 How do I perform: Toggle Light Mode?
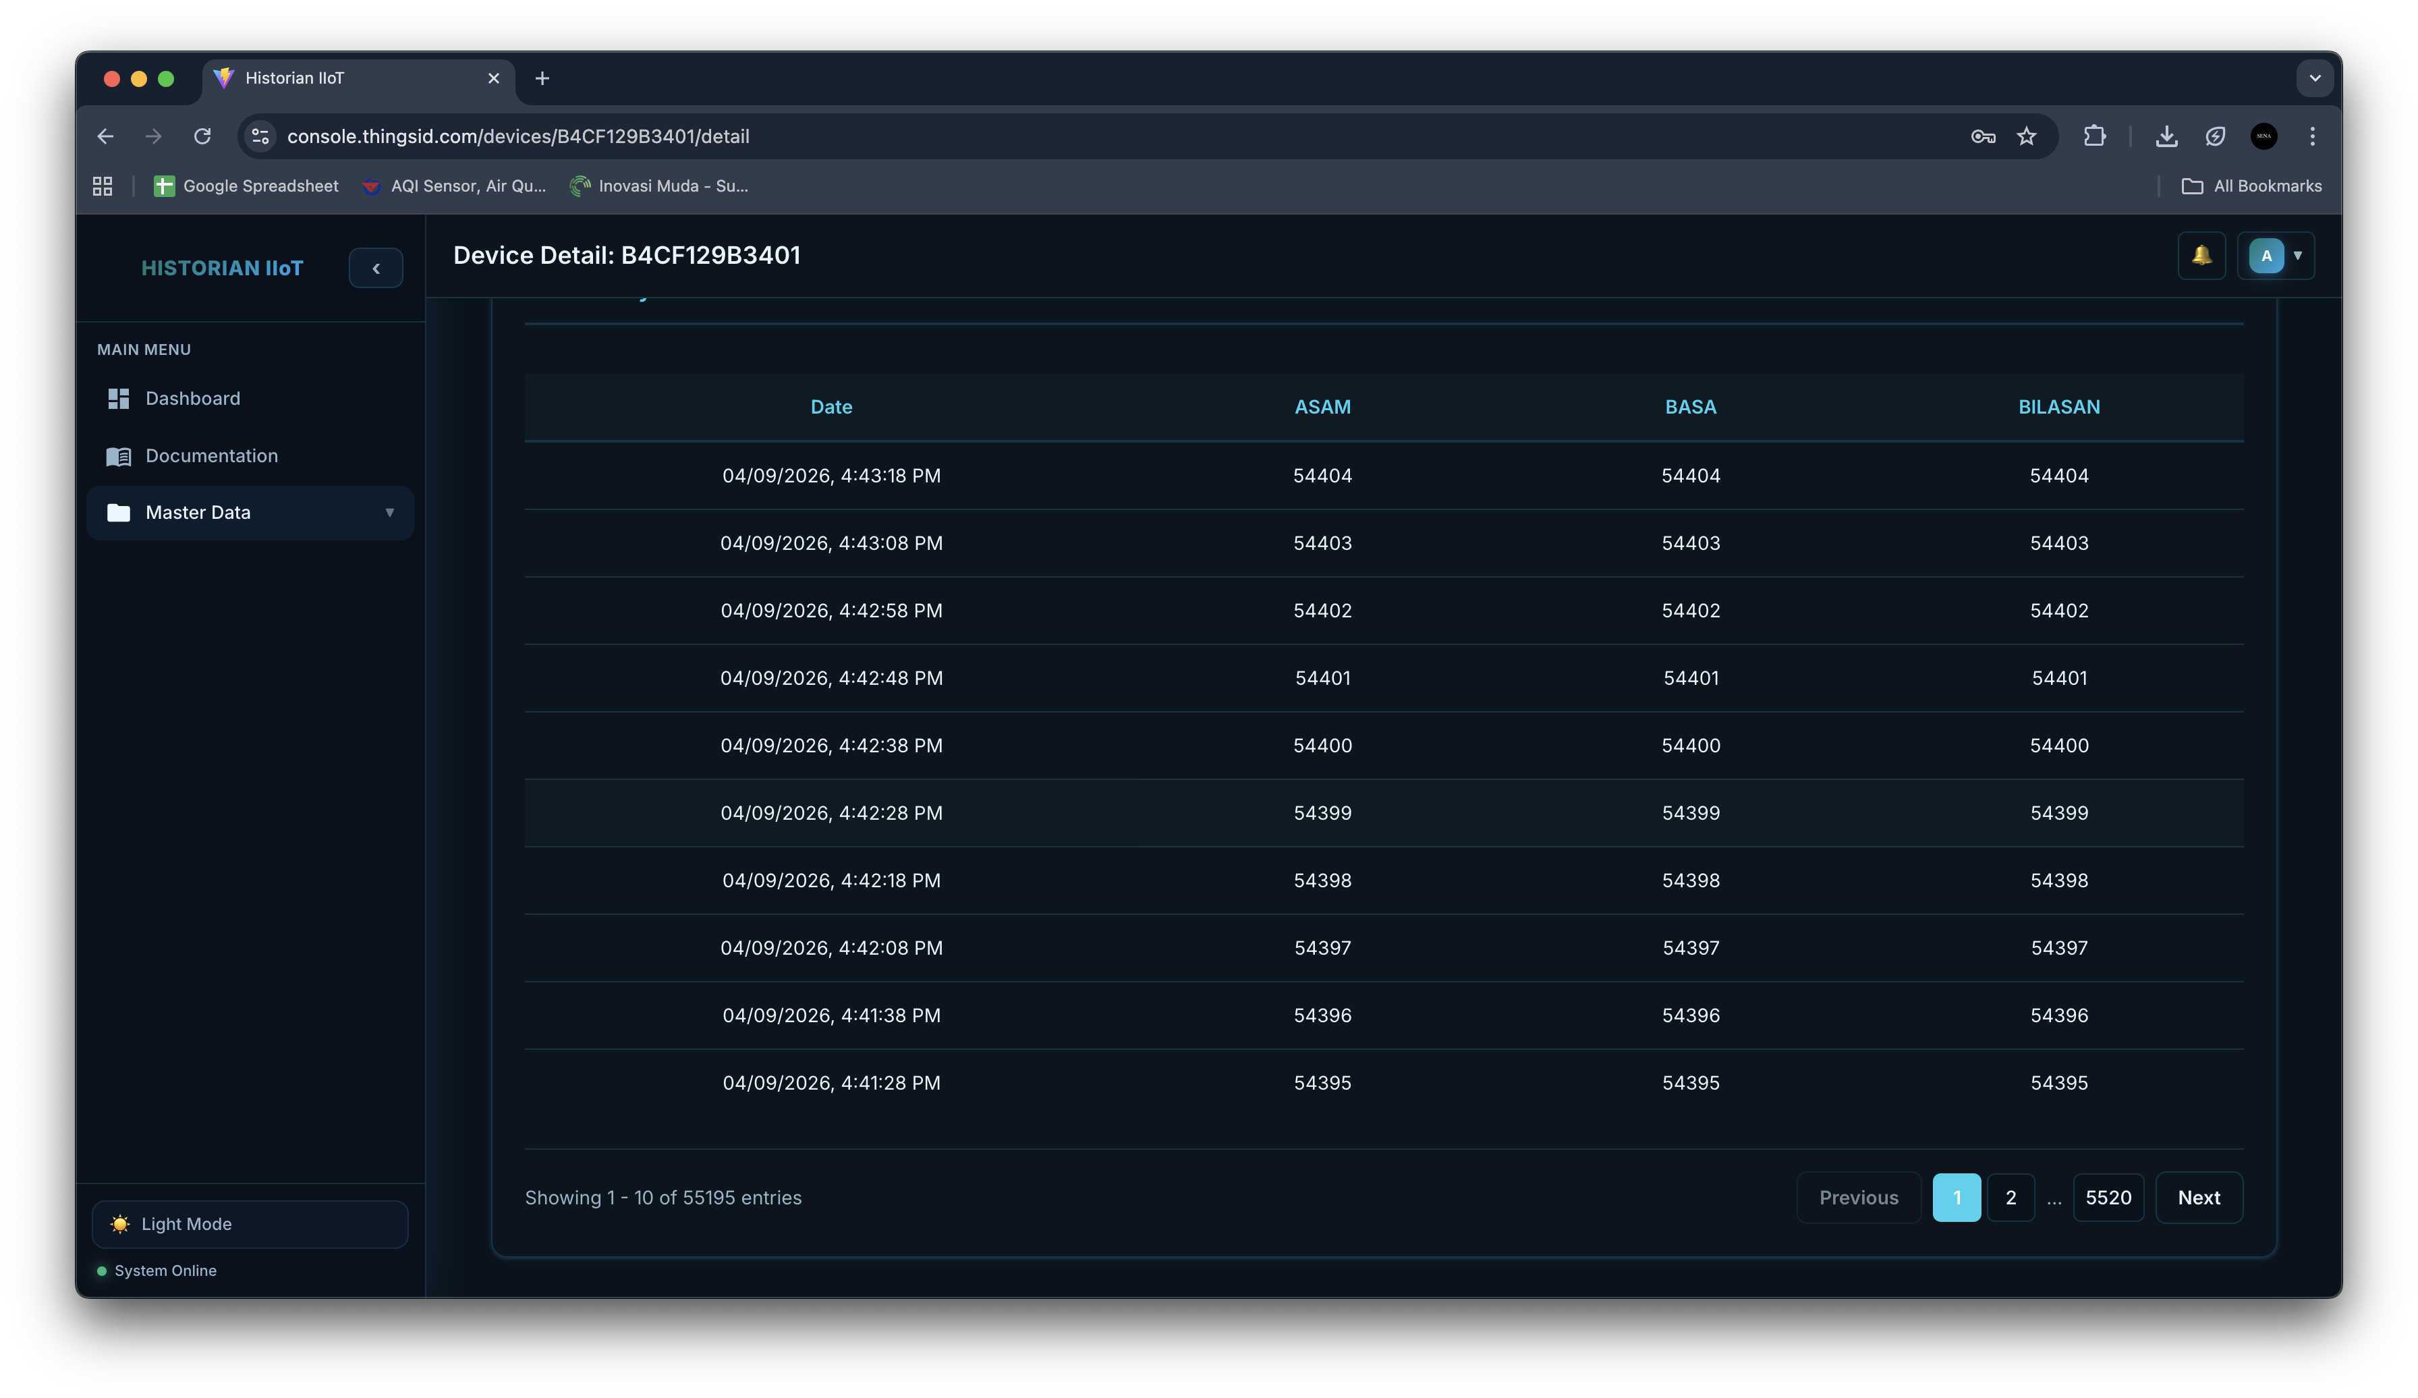(x=250, y=1223)
